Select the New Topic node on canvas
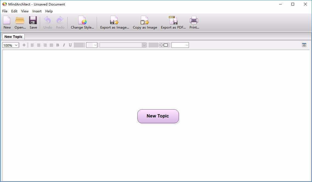The image size is (312, 182). [x=158, y=116]
